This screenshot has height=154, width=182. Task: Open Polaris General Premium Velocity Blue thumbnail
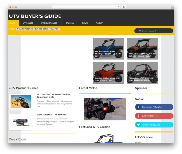coord(108,49)
